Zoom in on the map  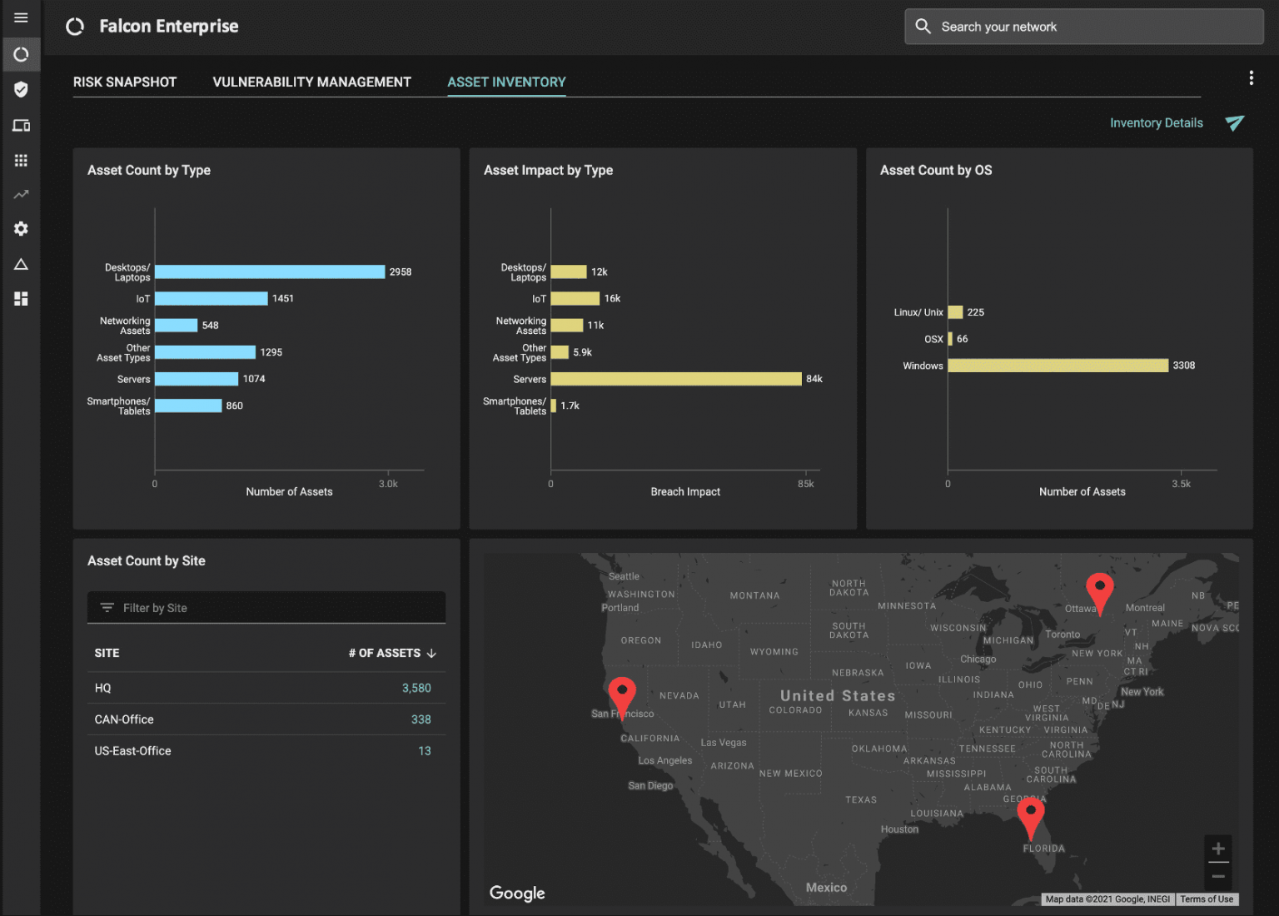click(1217, 849)
